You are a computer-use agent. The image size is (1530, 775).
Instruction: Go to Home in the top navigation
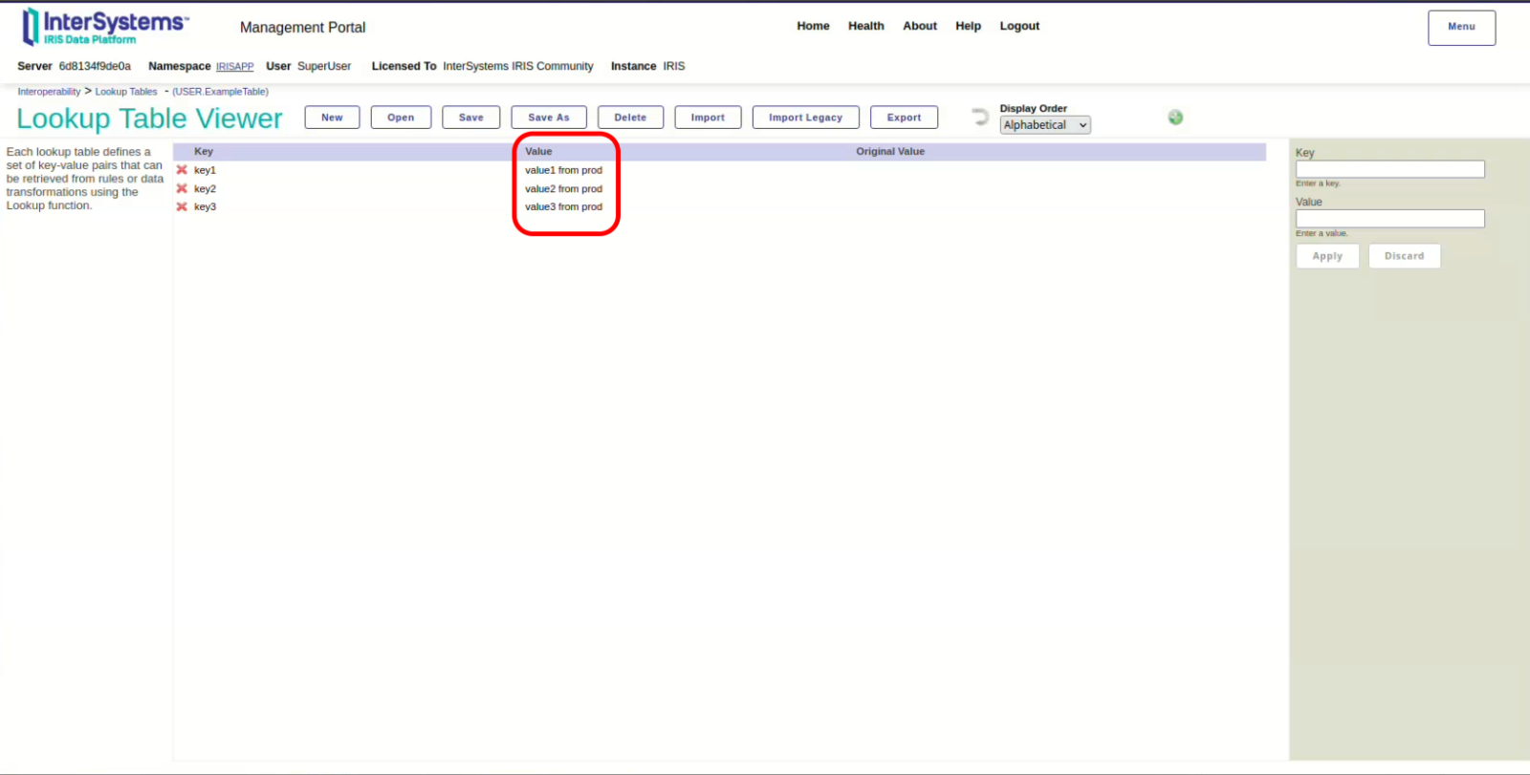(813, 26)
